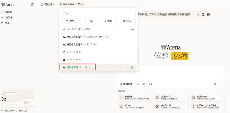
Task: Open the YouTube social link
Action: [x=208, y=15]
